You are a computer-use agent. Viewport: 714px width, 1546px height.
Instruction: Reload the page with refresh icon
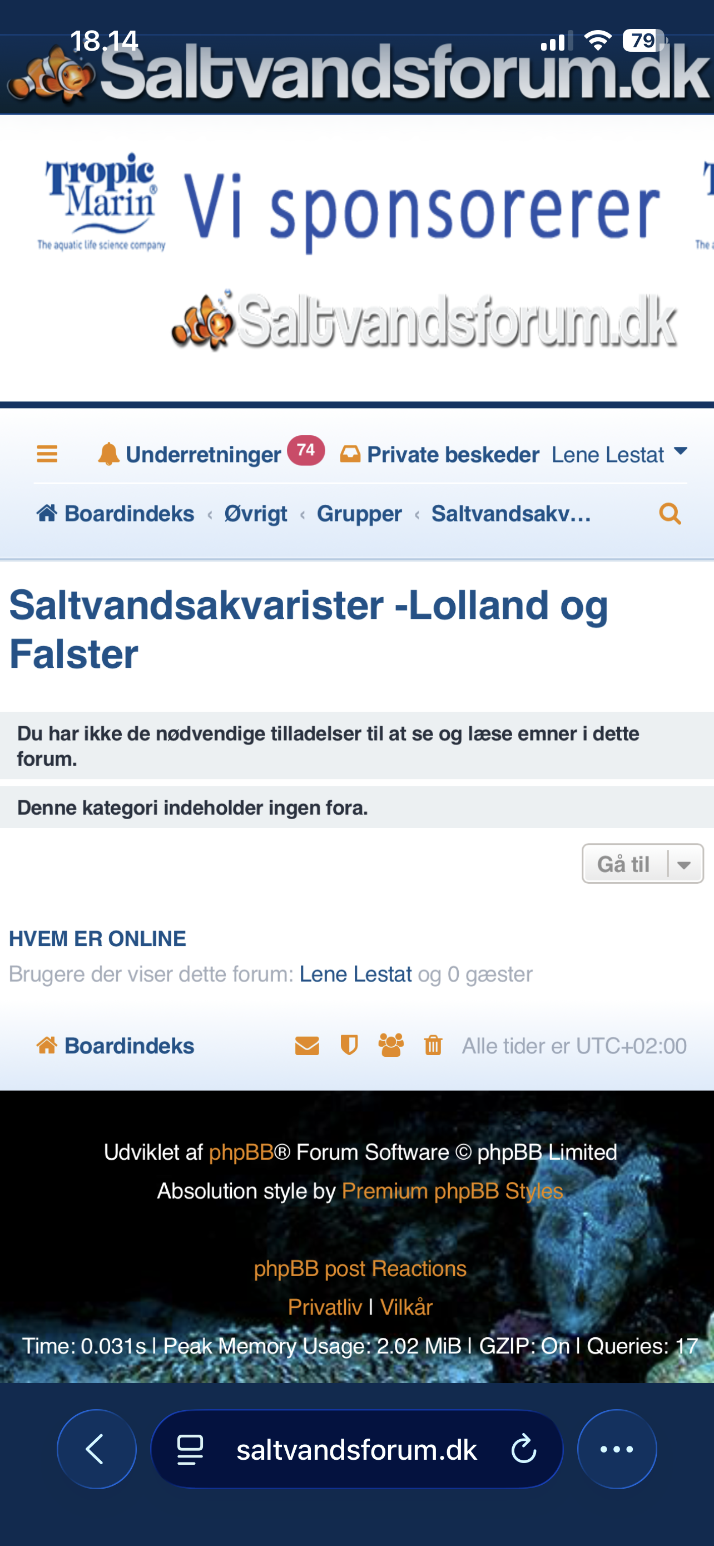coord(523,1450)
